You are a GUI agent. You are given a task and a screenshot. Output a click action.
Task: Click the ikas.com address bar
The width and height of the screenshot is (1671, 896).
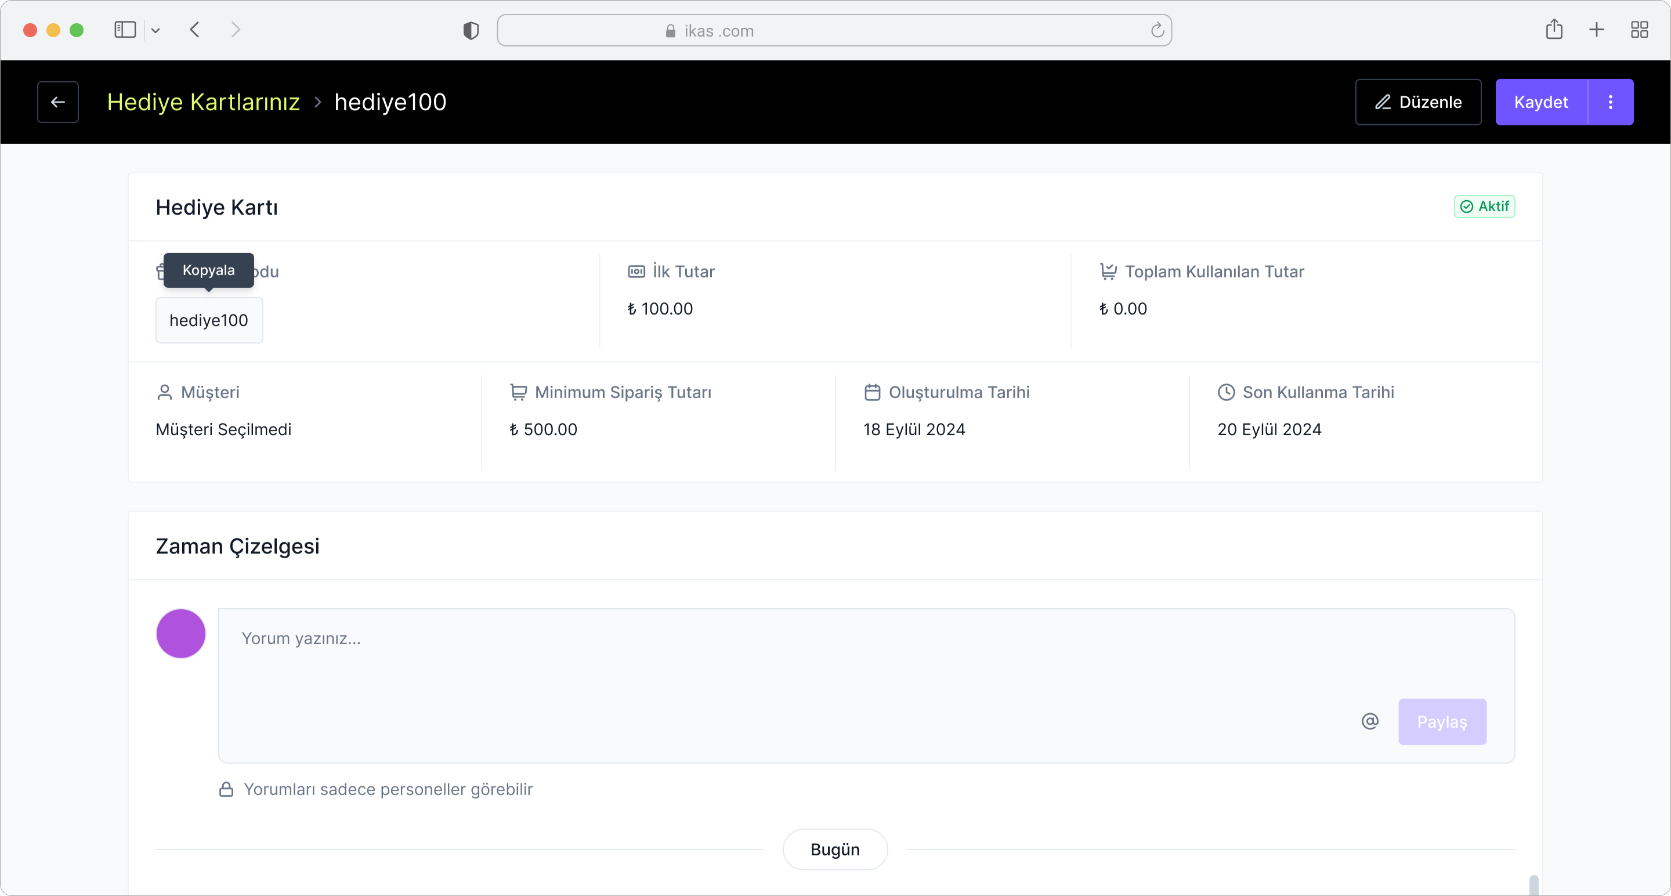coord(834,31)
